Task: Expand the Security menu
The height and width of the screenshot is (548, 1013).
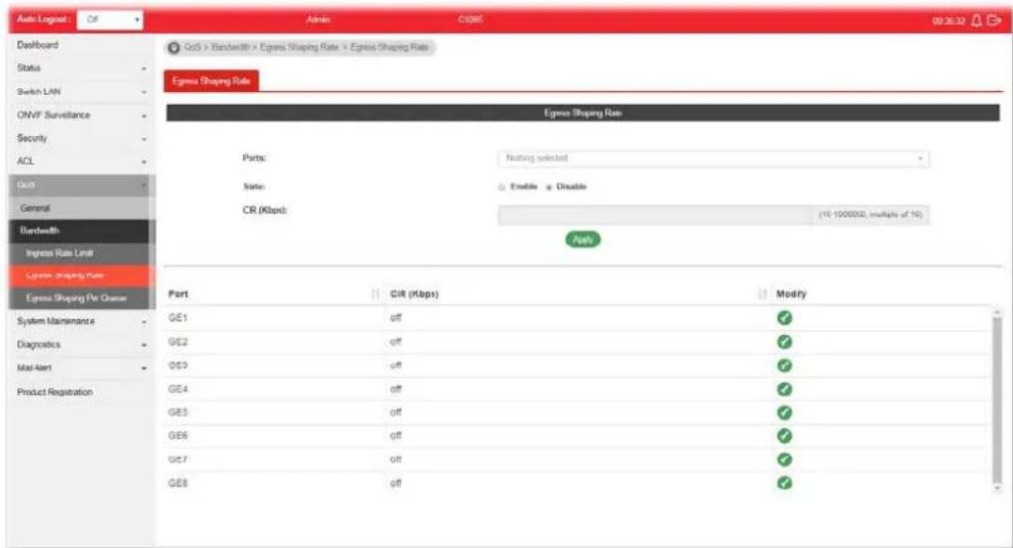Action: pos(81,139)
